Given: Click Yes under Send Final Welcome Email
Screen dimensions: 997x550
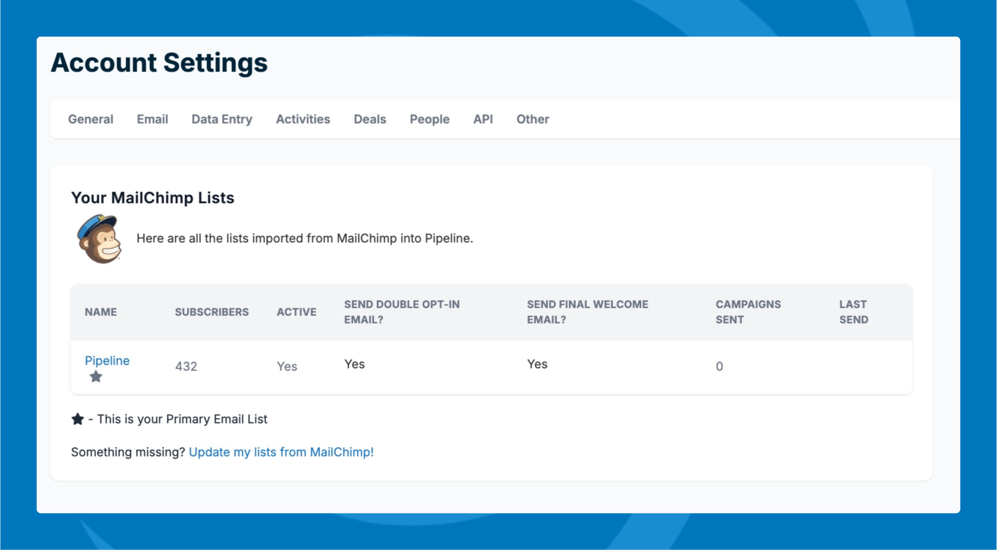Looking at the screenshot, I should (x=537, y=364).
